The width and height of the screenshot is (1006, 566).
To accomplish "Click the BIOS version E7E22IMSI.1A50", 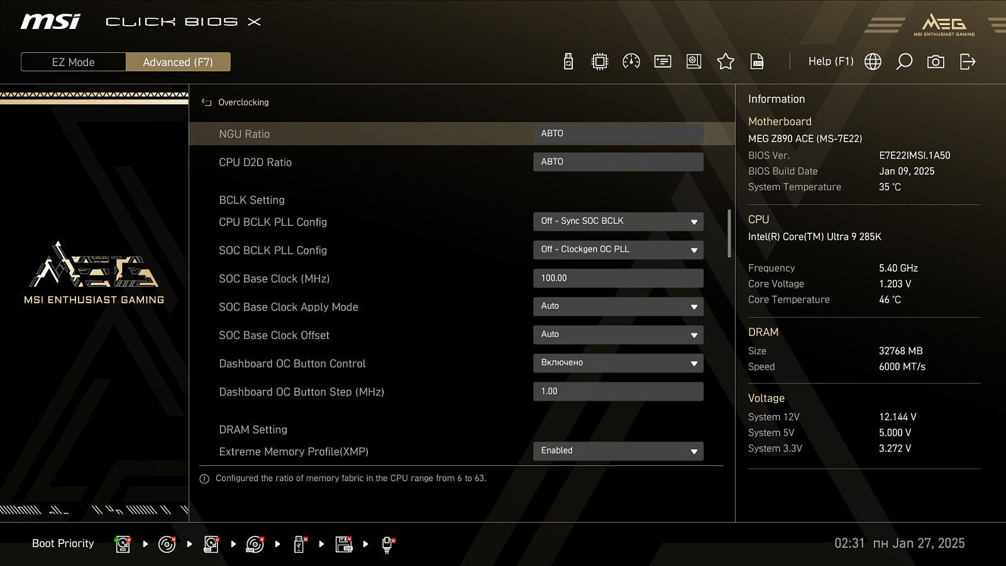I will pos(915,155).
